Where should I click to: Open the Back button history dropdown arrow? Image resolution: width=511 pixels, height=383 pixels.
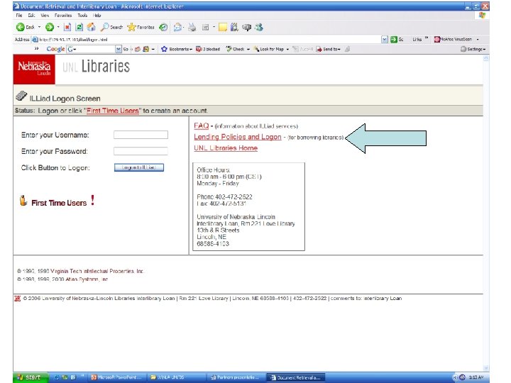40,28
